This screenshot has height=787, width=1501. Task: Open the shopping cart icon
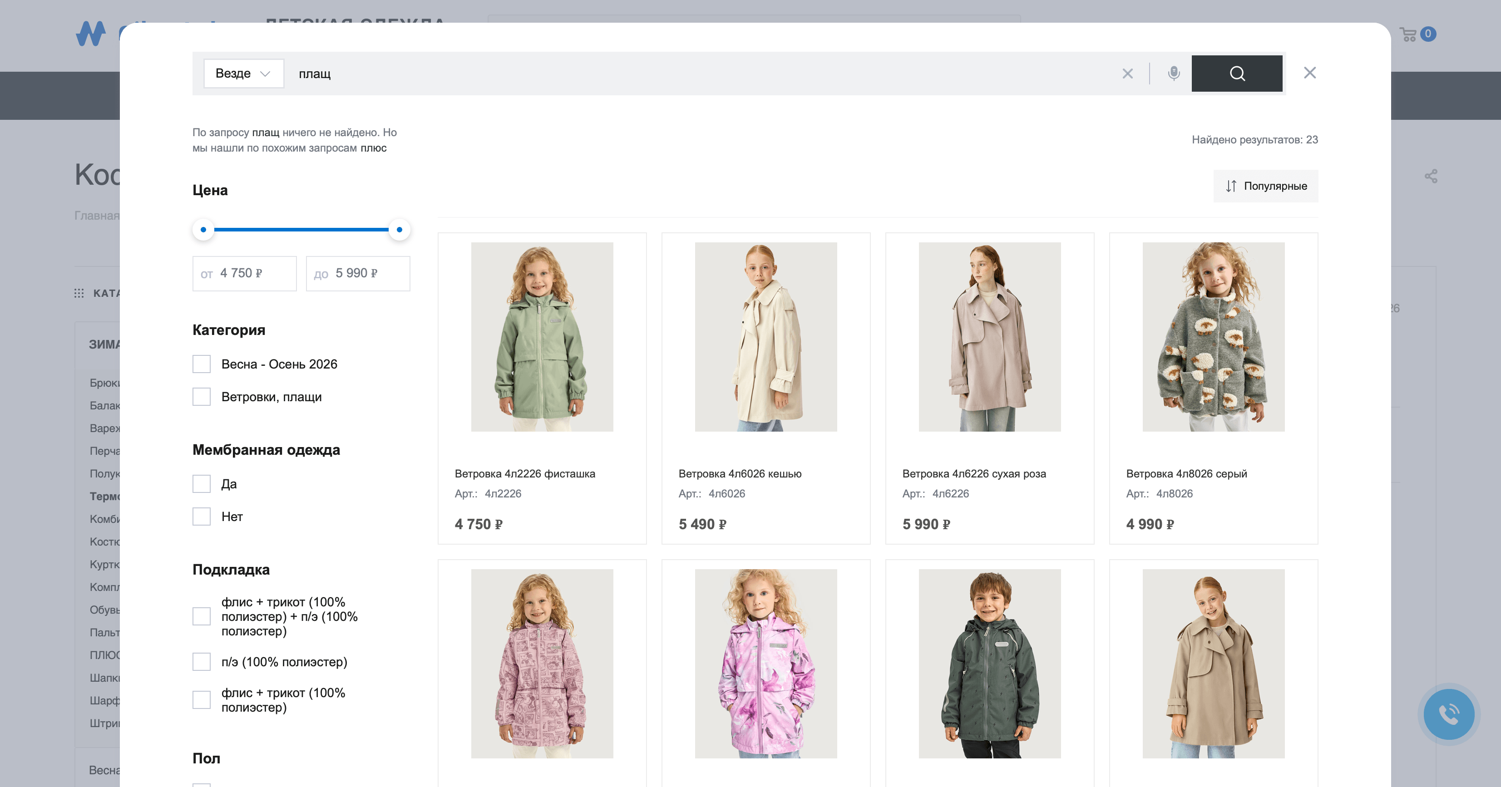(x=1408, y=34)
